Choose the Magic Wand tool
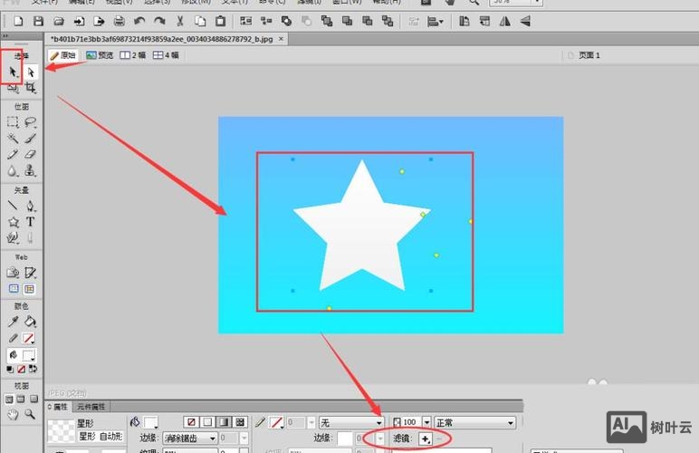699x453 pixels. point(13,138)
